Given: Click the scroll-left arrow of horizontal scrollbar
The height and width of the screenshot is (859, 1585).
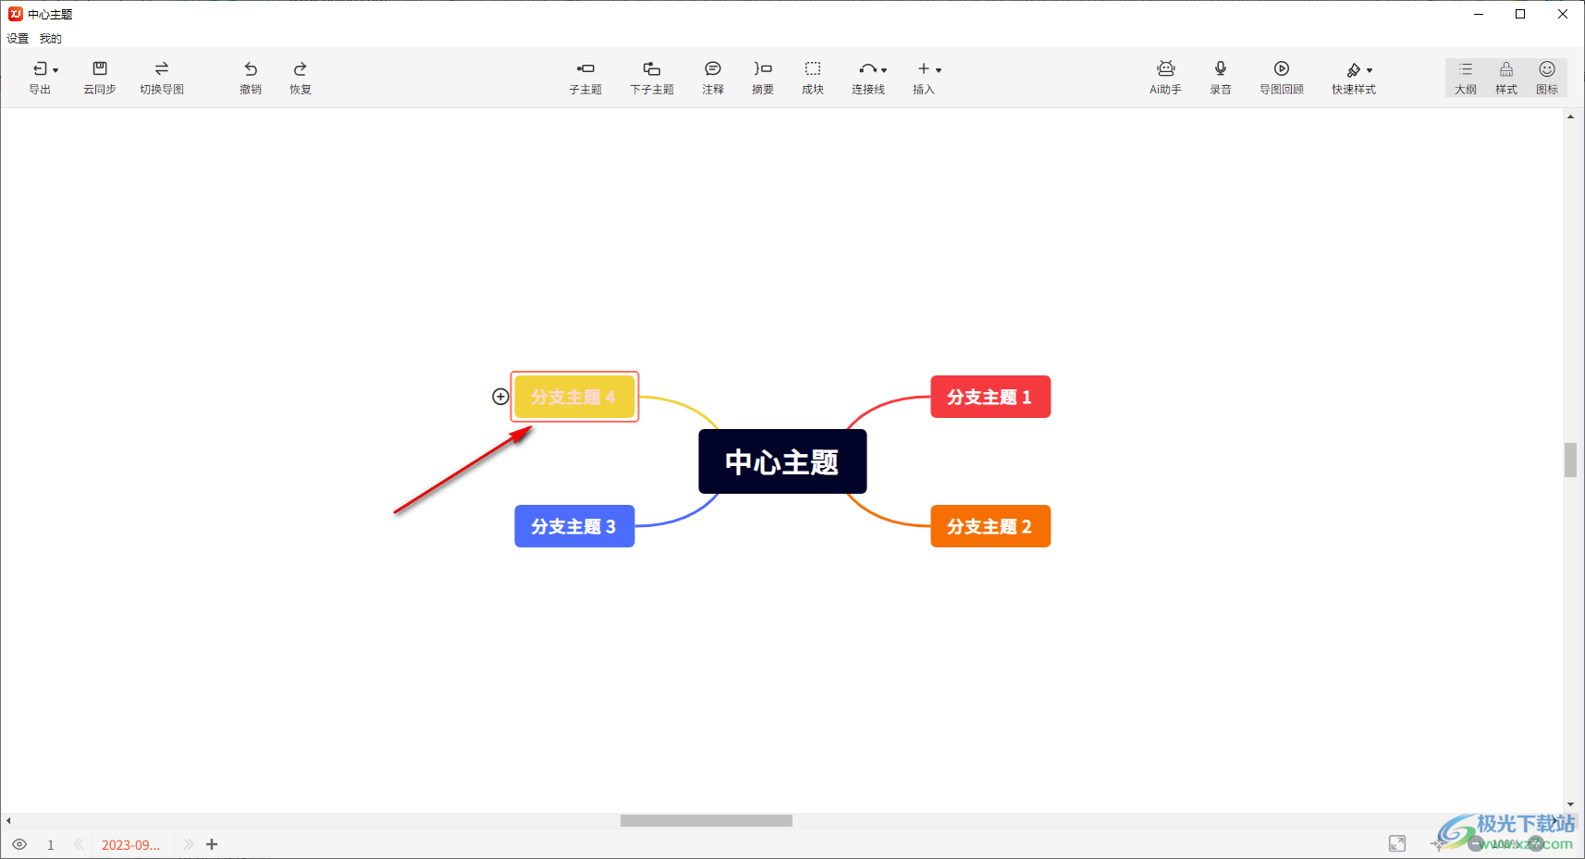Looking at the screenshot, I should tap(8, 820).
